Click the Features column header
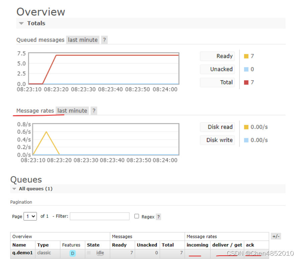This screenshot has width=299, height=259. (71, 245)
